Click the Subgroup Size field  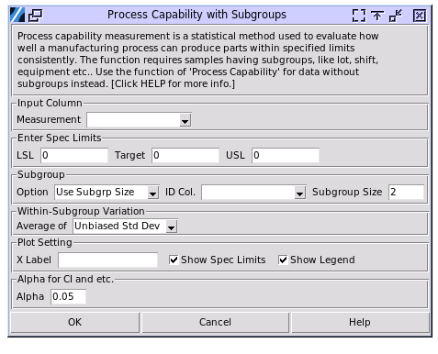(x=406, y=192)
